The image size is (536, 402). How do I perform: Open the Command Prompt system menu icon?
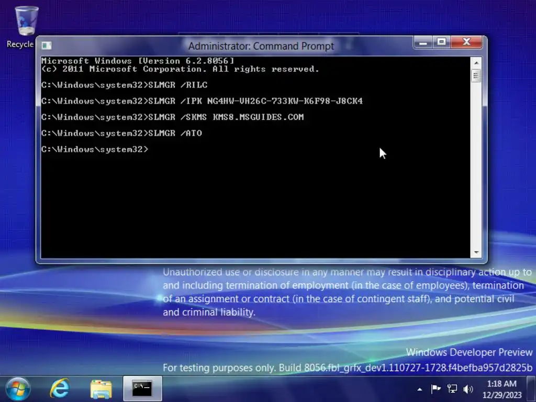pos(47,46)
